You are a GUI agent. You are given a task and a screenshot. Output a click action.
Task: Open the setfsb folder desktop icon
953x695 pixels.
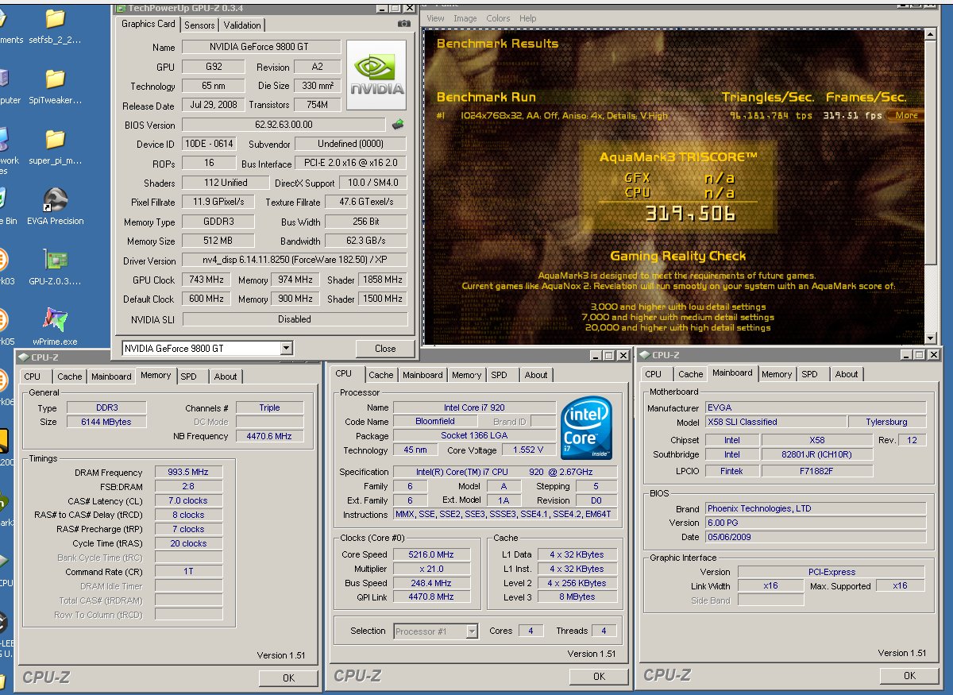pyautogui.click(x=55, y=26)
